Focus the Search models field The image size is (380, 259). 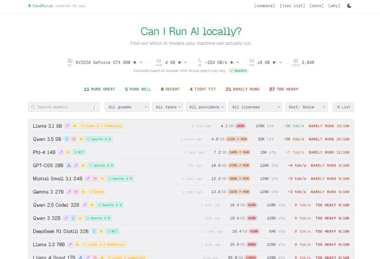pyautogui.click(x=64, y=107)
